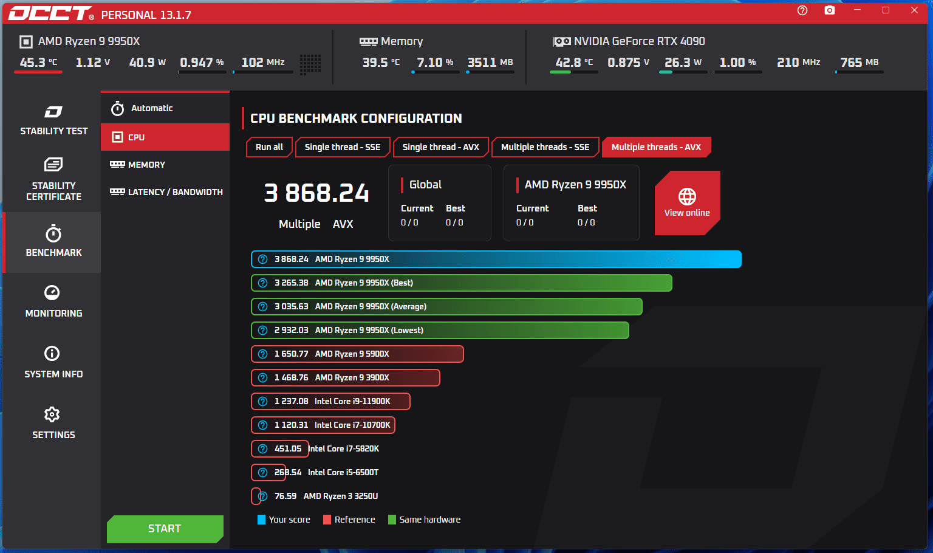Select the CPU benchmark entry
The image size is (933, 553).
(165, 137)
